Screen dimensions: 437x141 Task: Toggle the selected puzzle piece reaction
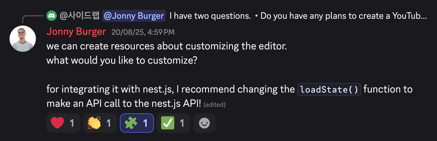click(137, 123)
